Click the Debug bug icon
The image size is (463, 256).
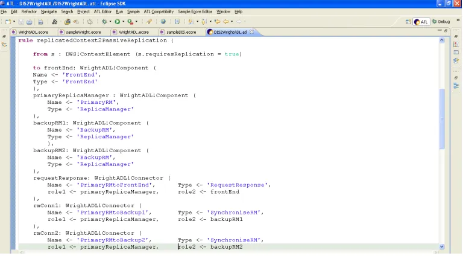(x=104, y=22)
